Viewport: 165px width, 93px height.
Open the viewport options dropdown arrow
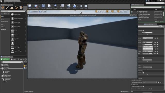pyautogui.click(x=29, y=11)
